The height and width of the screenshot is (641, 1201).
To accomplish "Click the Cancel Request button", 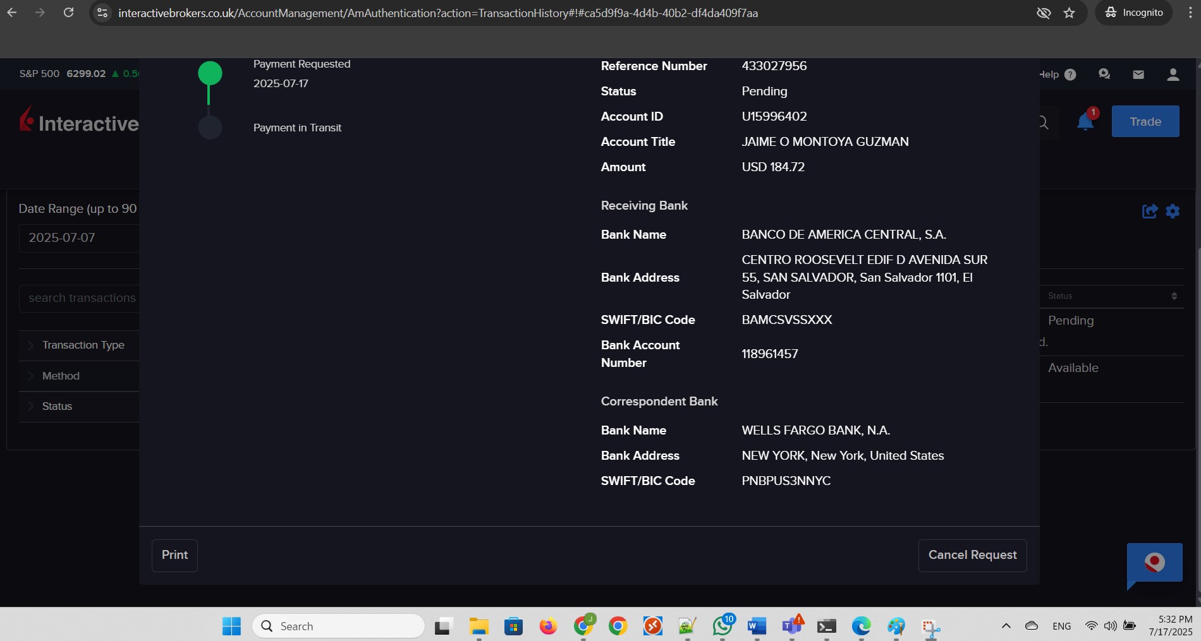I will (x=972, y=555).
